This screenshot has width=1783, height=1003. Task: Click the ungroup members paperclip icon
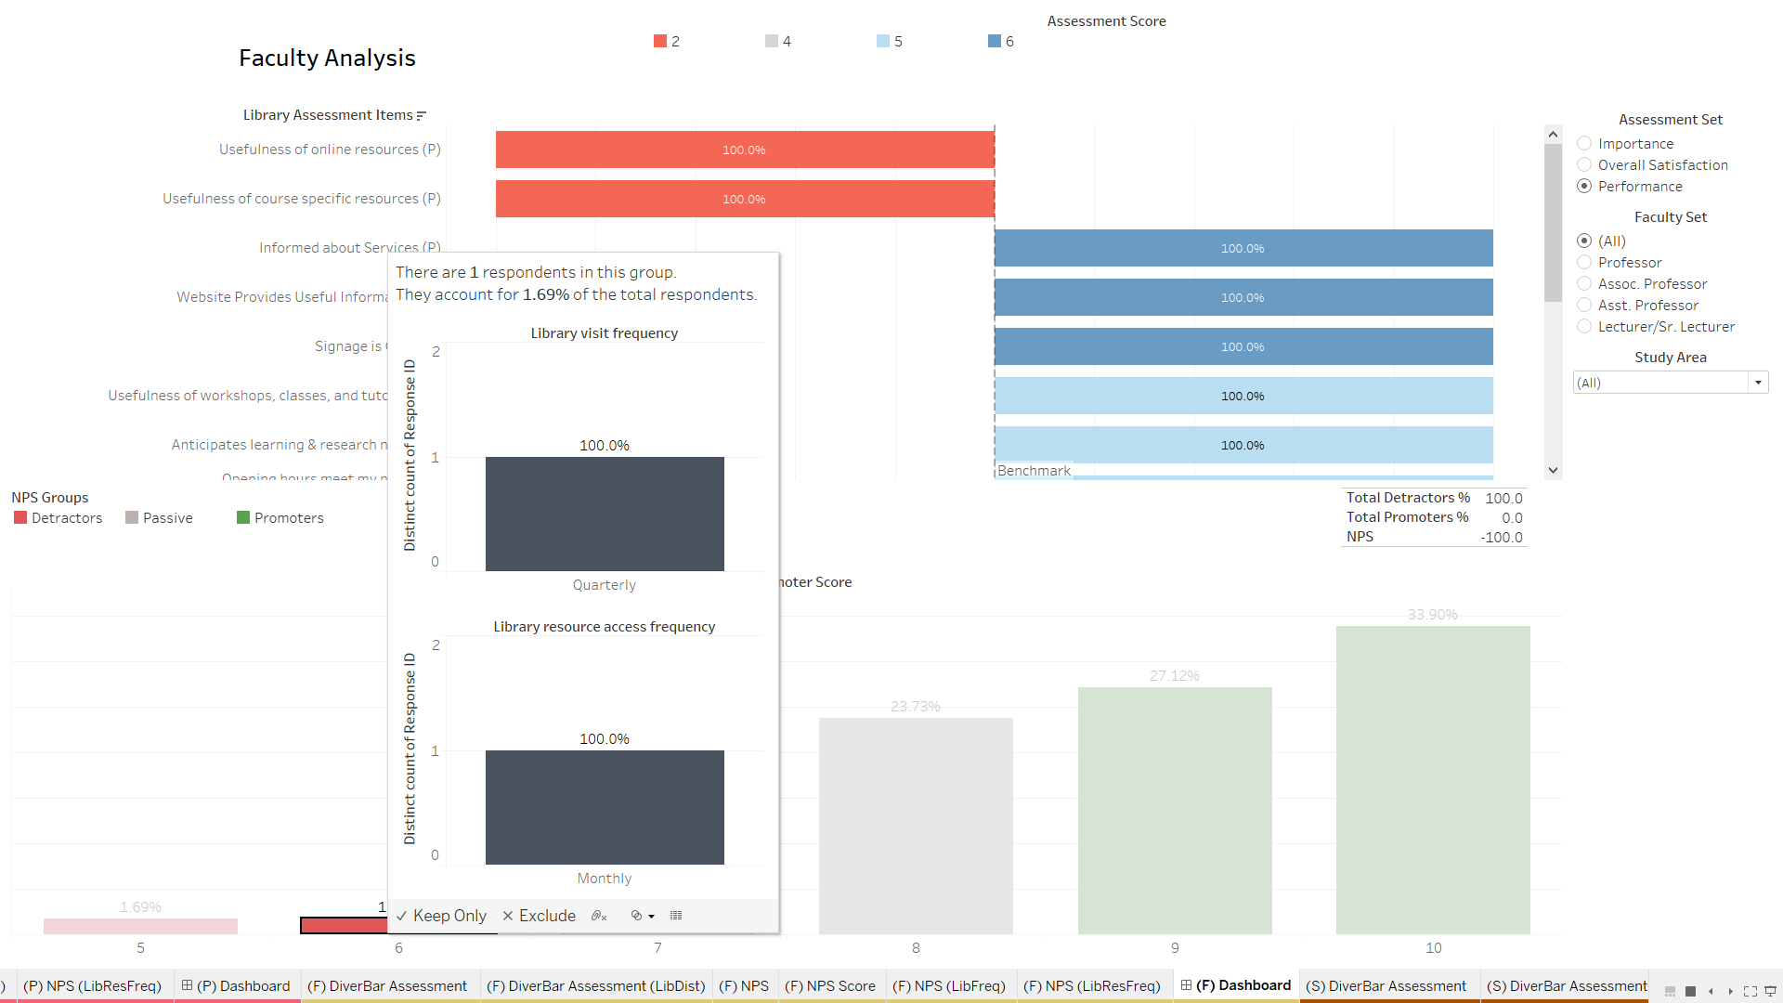[599, 916]
